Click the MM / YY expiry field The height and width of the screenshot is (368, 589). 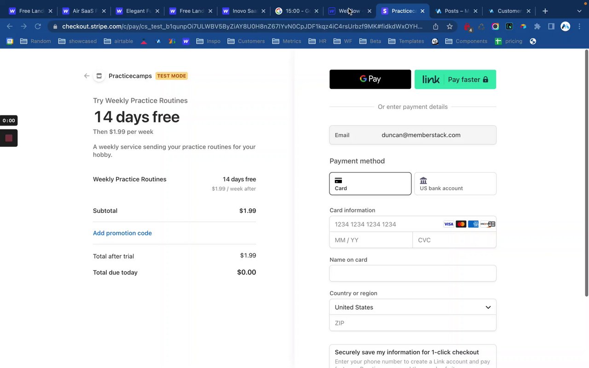[x=371, y=240]
